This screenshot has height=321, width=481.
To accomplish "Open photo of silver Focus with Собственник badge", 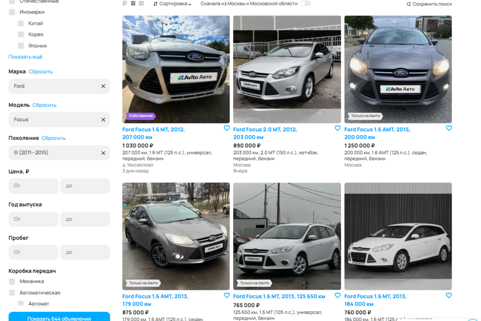I will 176,69.
